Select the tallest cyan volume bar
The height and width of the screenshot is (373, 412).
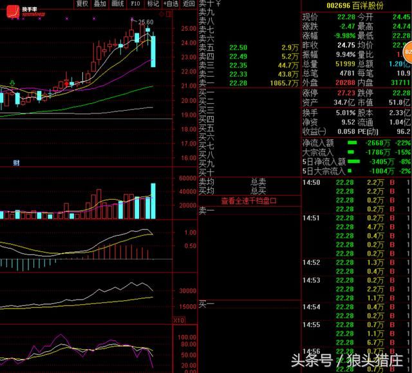[x=153, y=202]
